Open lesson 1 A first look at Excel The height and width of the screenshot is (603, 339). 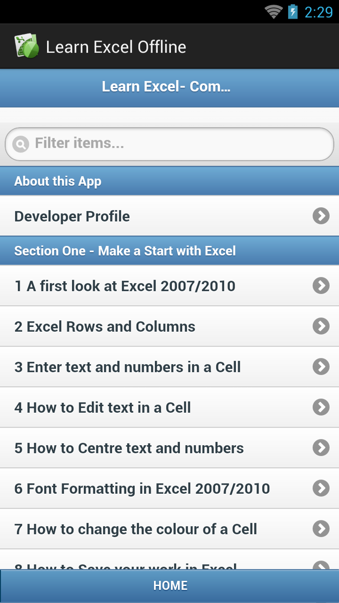tap(125, 286)
